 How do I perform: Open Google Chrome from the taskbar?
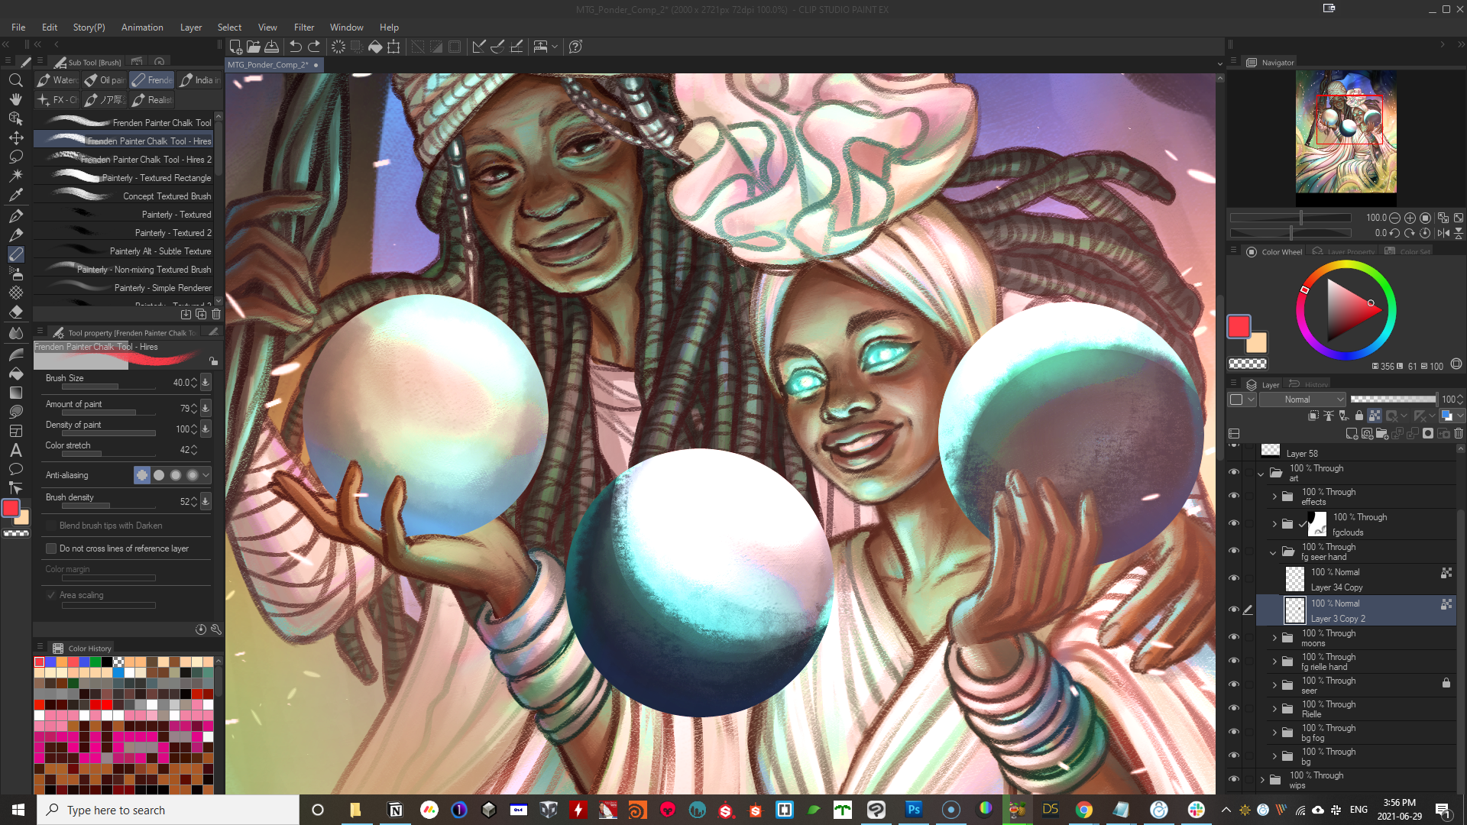1083,810
